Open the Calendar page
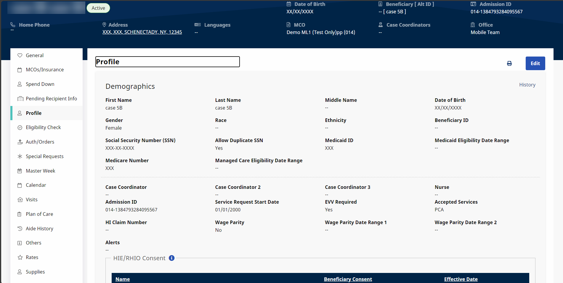The image size is (563, 283). 46,185
